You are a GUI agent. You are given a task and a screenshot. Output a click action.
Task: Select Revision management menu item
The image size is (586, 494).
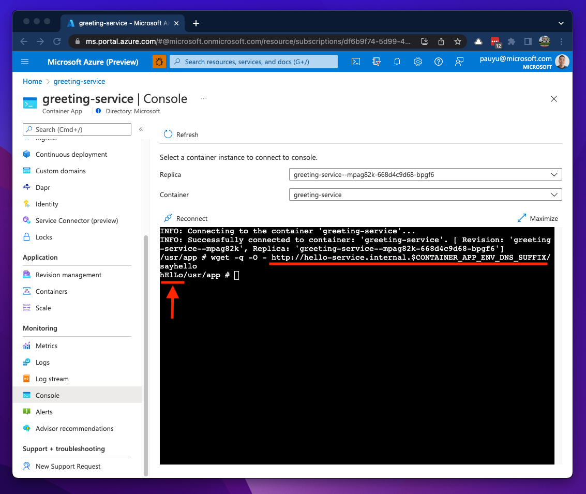(x=68, y=275)
